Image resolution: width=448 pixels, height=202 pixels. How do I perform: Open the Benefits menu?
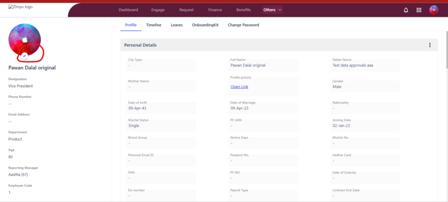(x=243, y=10)
